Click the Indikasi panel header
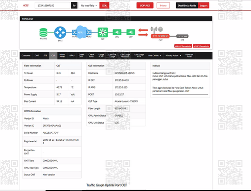The width and height of the screenshot is (251, 191). coord(180,66)
